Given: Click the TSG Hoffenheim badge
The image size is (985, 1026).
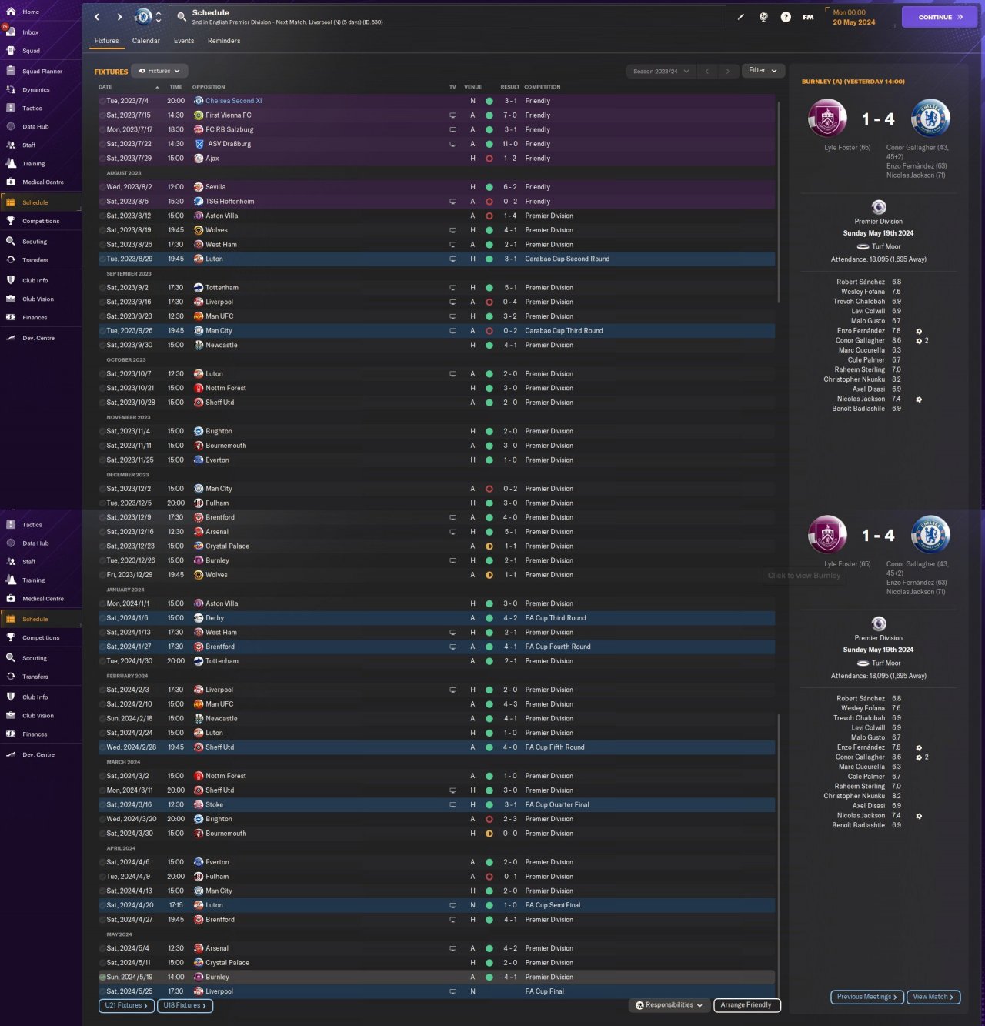Looking at the screenshot, I should (199, 202).
